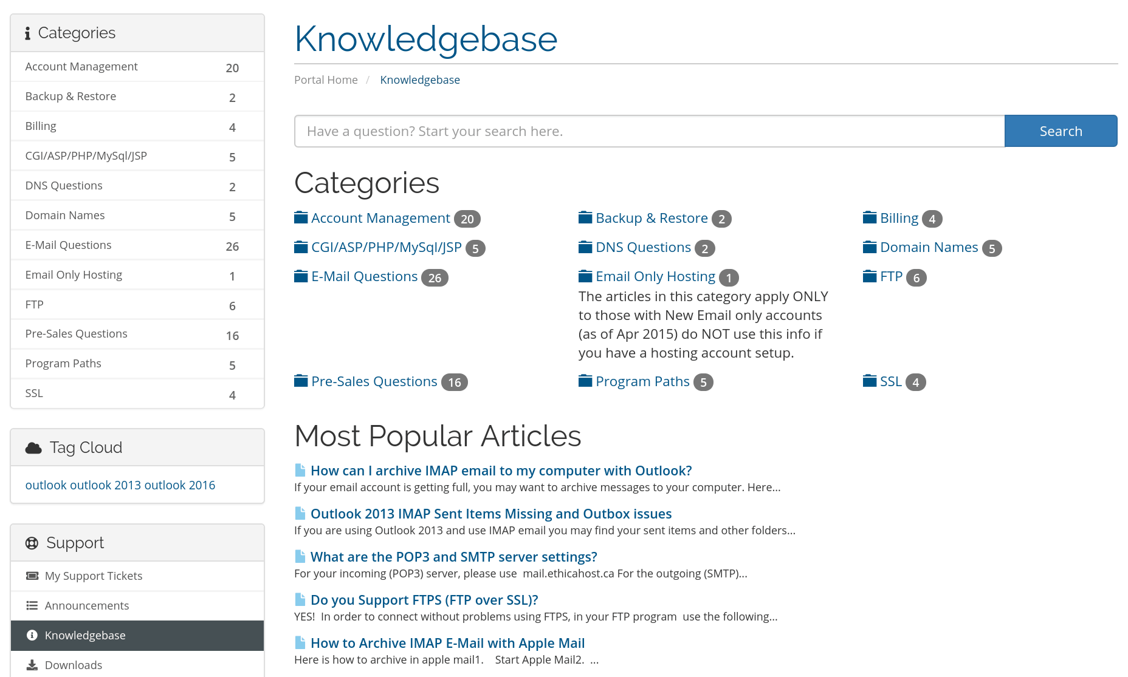Select Backup & Restore in sidebar categories
Screen dimensions: 1128x677
137,97
